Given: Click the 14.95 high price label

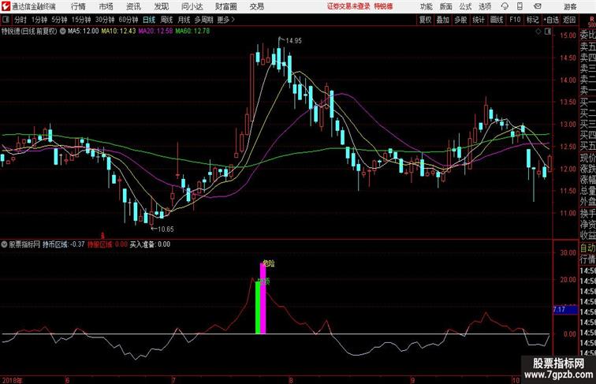Looking at the screenshot, I should click(x=293, y=41).
